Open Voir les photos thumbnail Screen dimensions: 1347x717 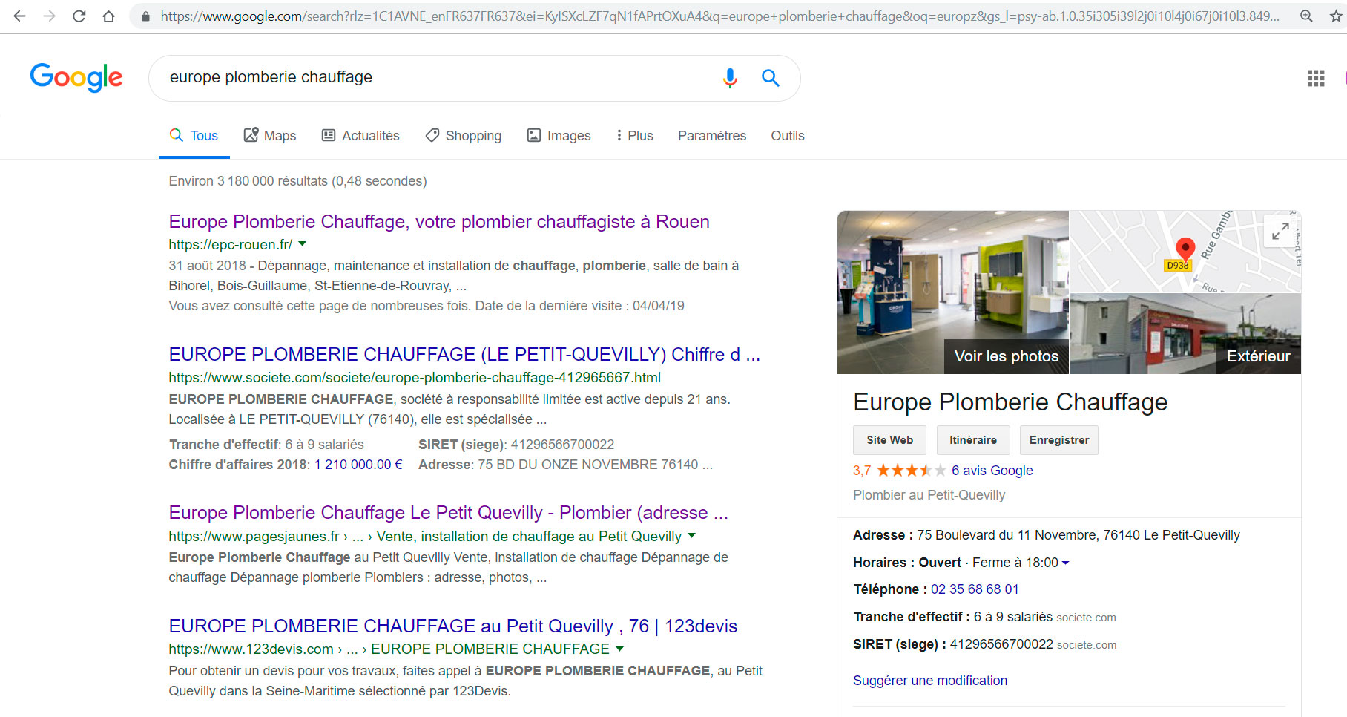pyautogui.click(x=953, y=292)
